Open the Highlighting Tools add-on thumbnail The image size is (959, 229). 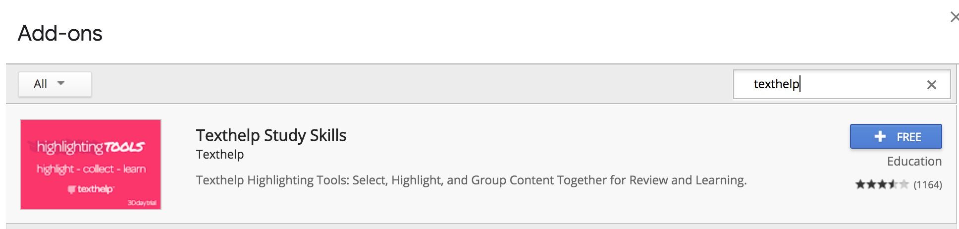click(91, 164)
